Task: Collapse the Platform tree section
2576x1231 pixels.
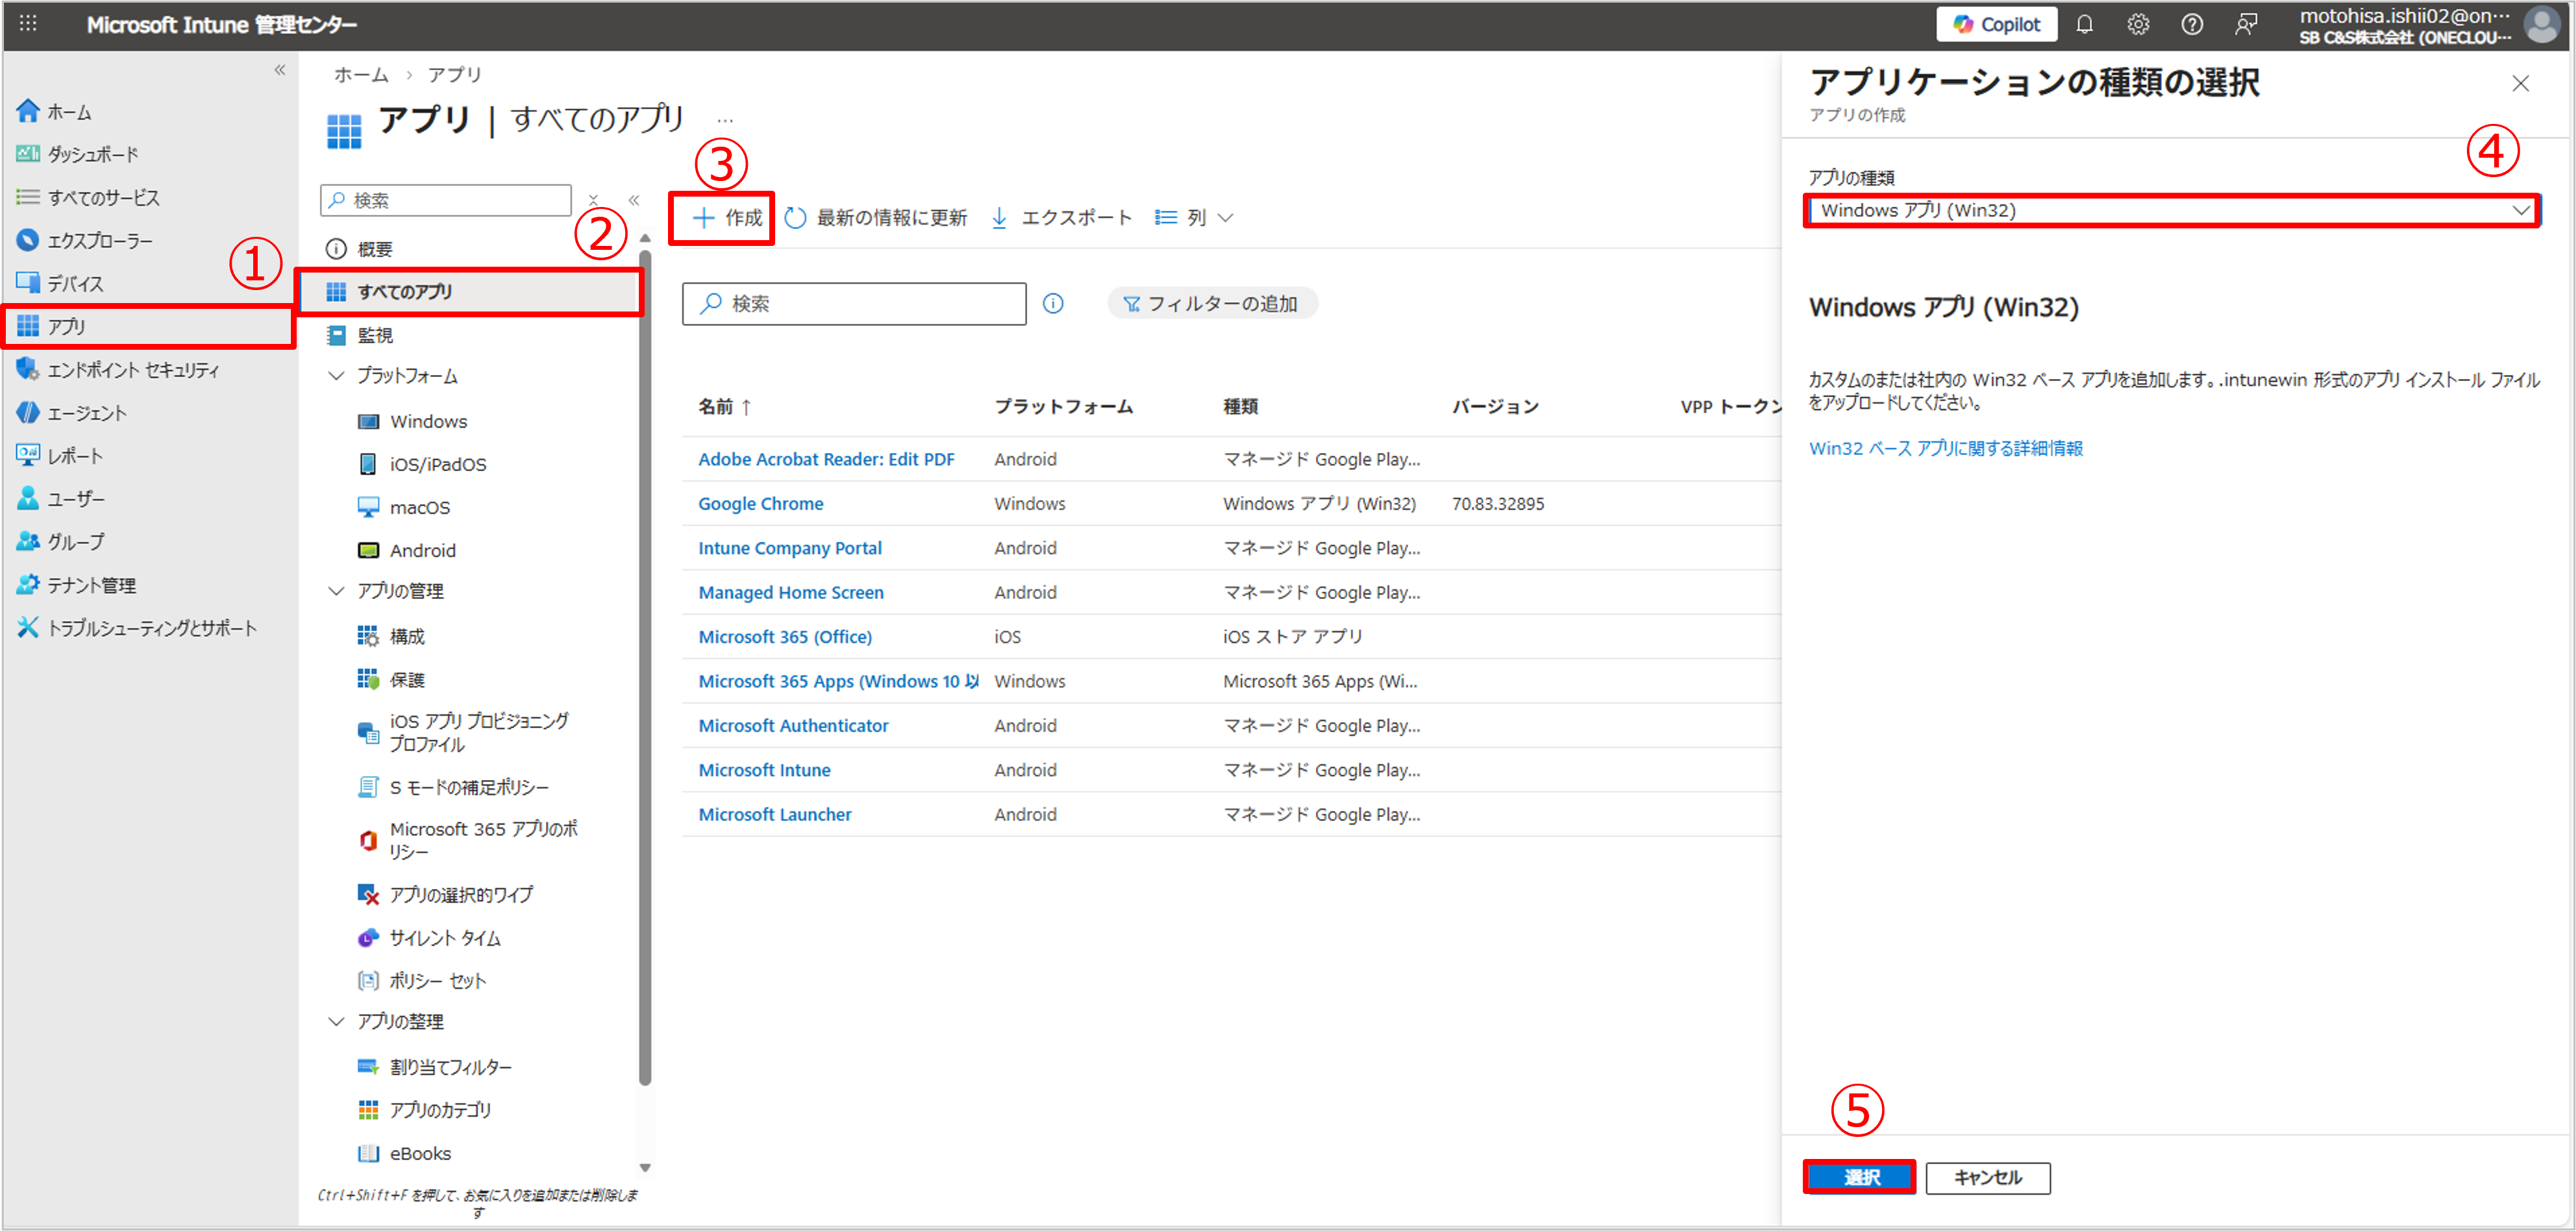Action: [x=337, y=376]
